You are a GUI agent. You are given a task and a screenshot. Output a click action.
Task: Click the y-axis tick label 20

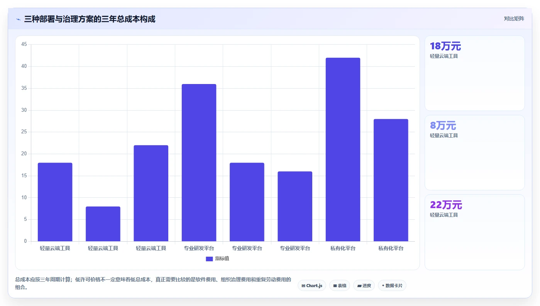click(24, 154)
